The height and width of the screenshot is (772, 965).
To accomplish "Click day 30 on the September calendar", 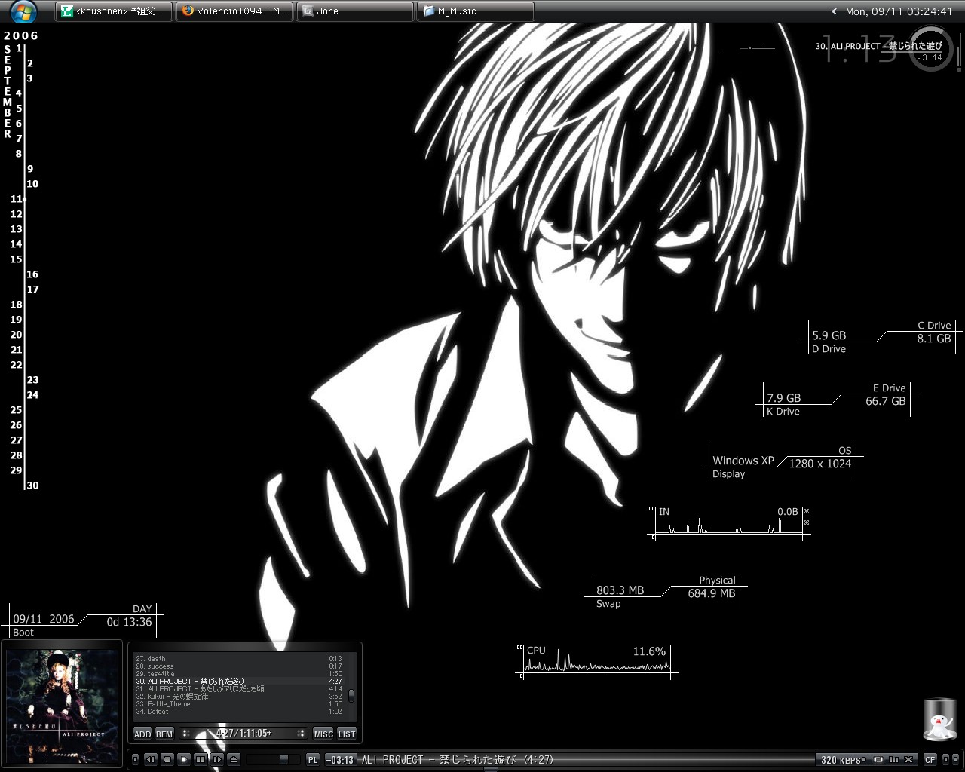I will [x=32, y=486].
